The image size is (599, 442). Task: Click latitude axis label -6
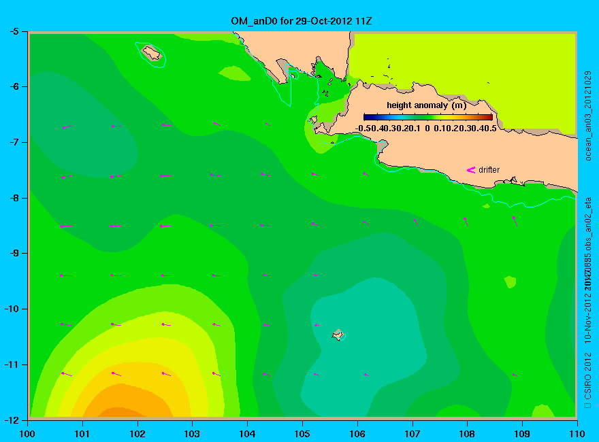[14, 86]
